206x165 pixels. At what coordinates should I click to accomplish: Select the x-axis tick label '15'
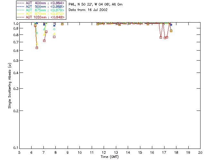click(140, 152)
